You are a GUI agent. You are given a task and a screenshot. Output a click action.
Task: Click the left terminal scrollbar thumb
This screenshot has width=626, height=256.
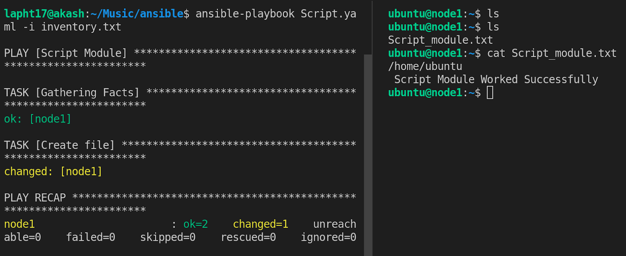pos(368,155)
